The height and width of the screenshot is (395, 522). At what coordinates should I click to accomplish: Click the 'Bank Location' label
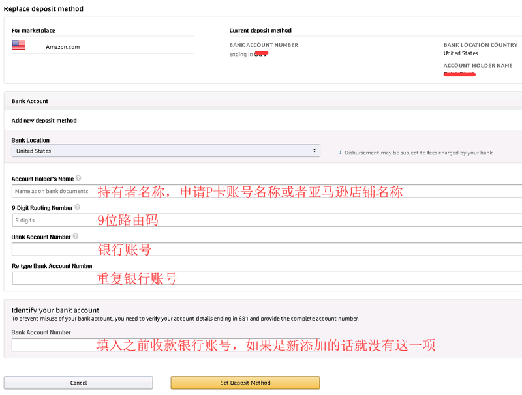30,140
